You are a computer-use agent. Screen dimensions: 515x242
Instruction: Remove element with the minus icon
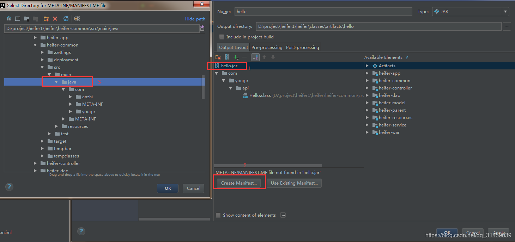(x=244, y=57)
